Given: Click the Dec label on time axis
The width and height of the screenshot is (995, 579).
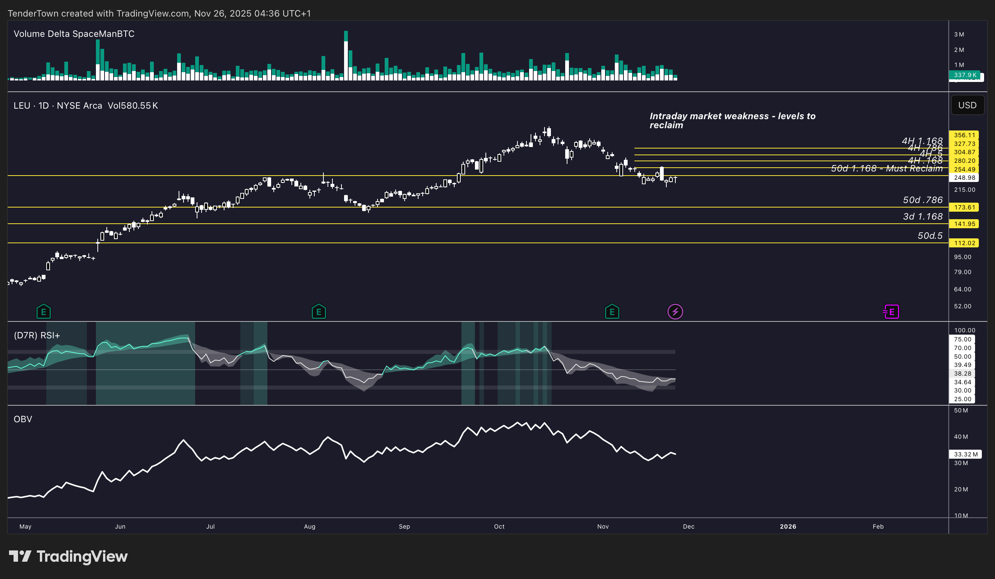Looking at the screenshot, I should point(689,526).
